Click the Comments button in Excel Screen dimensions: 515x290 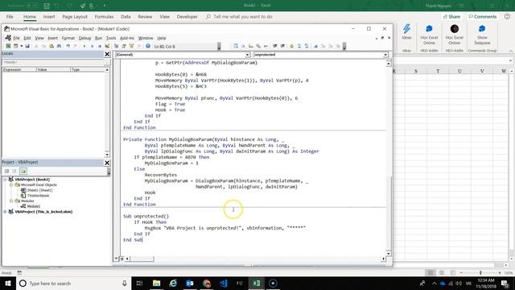click(x=483, y=17)
